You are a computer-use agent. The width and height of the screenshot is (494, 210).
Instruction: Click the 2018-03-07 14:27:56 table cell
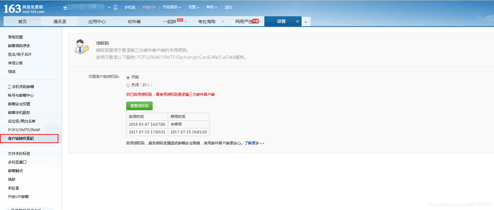point(147,124)
